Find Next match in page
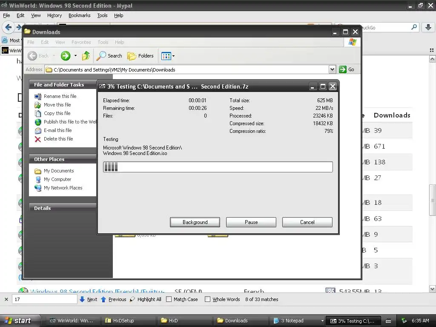 (x=88, y=299)
